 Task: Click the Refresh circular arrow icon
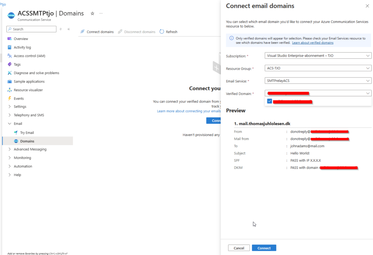click(x=162, y=31)
